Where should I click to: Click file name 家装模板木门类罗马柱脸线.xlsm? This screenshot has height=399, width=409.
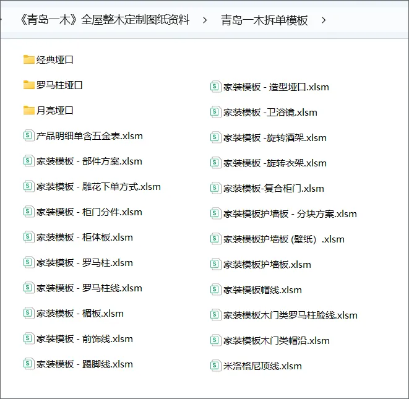(x=290, y=315)
